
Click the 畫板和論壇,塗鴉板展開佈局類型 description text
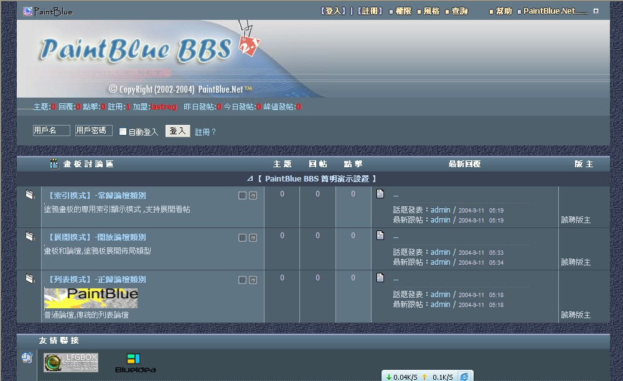pos(97,251)
